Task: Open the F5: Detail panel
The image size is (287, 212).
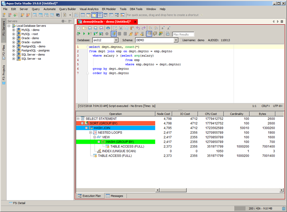Action: click(x=17, y=203)
